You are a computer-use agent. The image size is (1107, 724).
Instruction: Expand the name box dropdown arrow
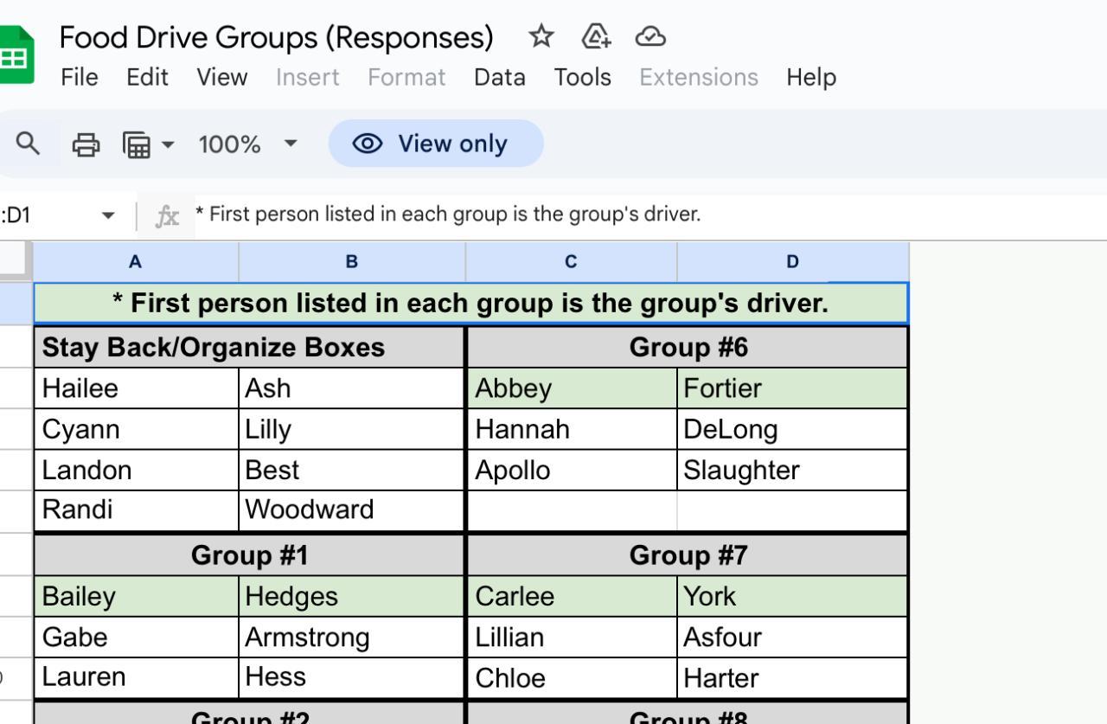coord(107,215)
